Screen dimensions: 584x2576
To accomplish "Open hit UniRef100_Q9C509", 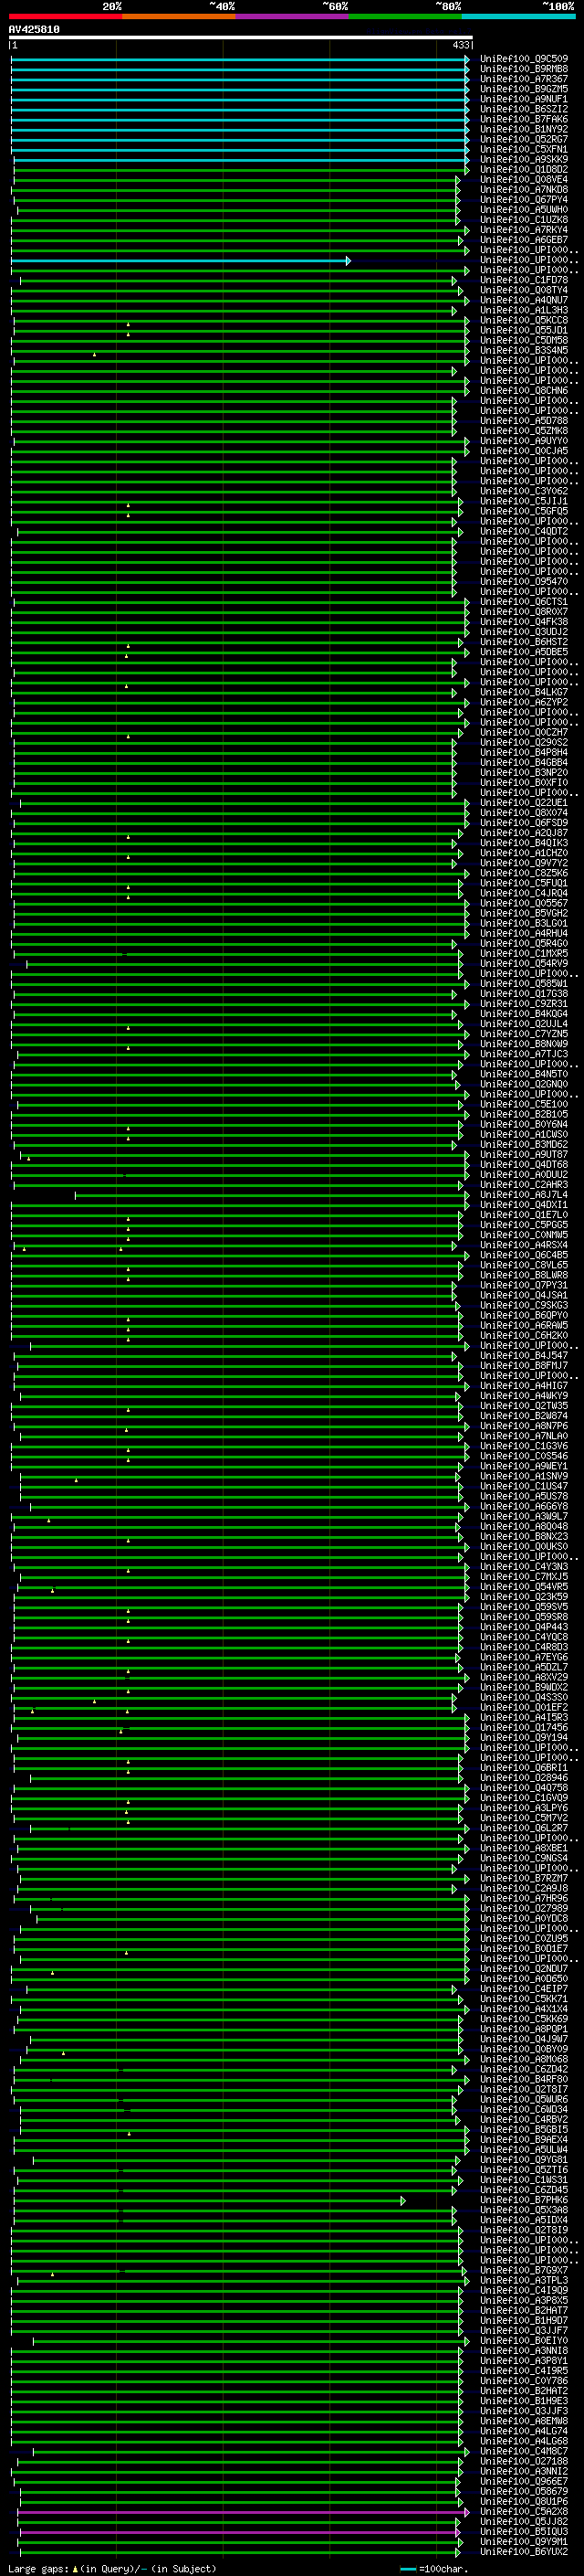I will click(523, 59).
